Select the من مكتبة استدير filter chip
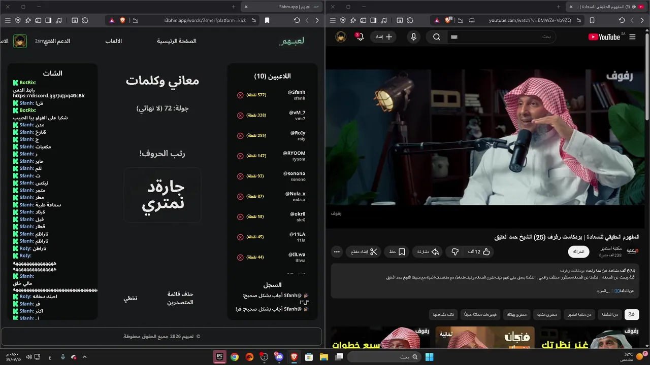The width and height of the screenshot is (650, 365). [579, 315]
